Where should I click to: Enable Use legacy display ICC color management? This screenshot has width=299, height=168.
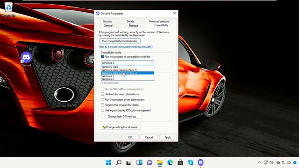click(x=102, y=110)
